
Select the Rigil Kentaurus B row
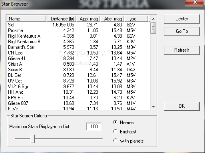[78, 42]
